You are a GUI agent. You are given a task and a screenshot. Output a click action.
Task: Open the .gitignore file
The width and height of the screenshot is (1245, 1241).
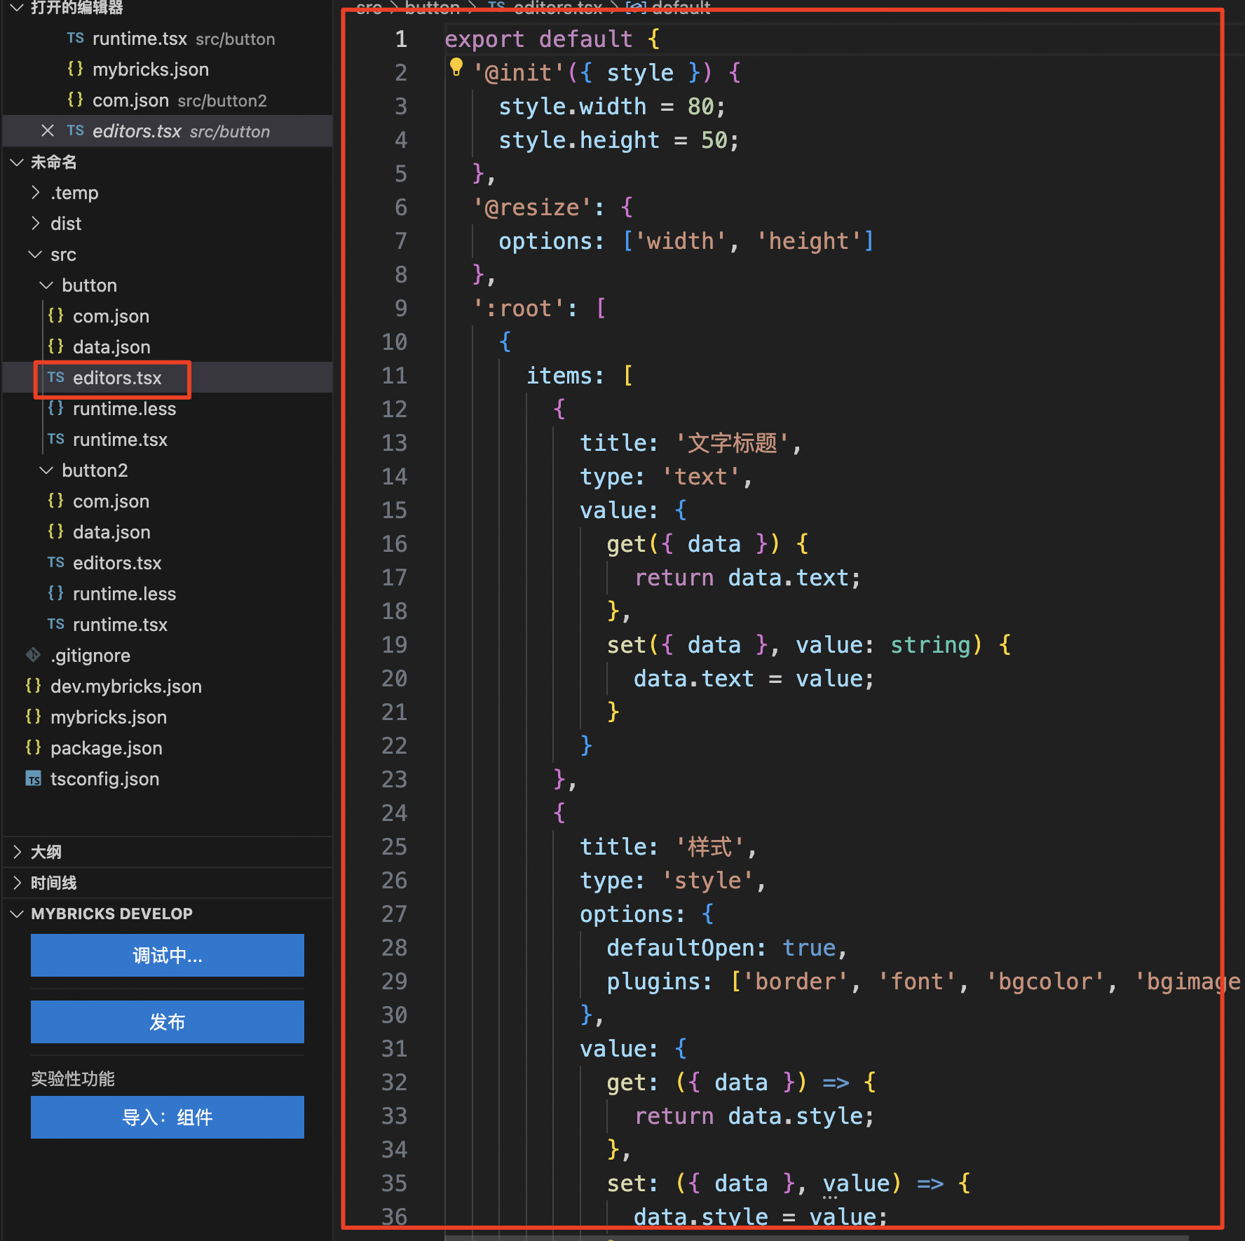(x=168, y=656)
